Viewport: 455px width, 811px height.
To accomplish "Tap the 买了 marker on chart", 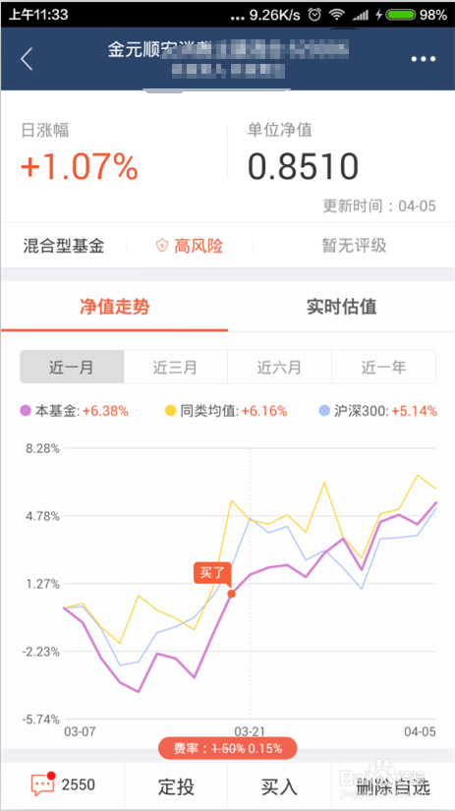I will point(212,572).
